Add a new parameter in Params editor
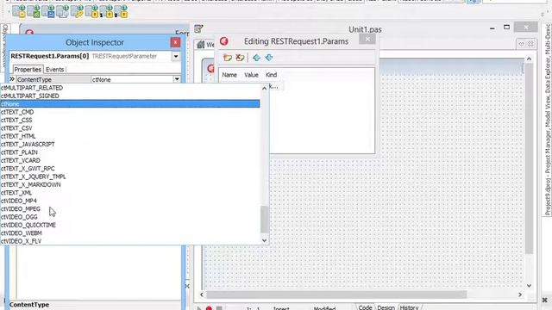This screenshot has width=552, height=310. click(x=228, y=58)
